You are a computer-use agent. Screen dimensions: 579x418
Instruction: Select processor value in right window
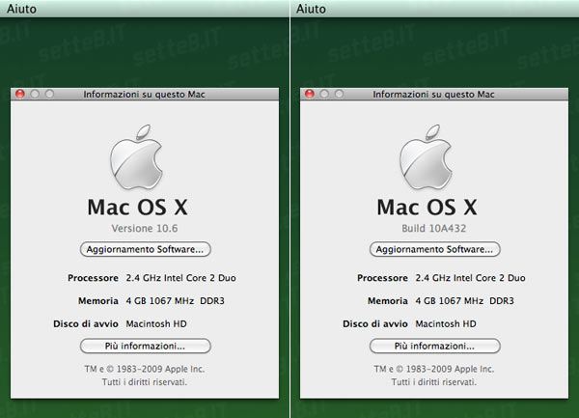click(x=471, y=278)
